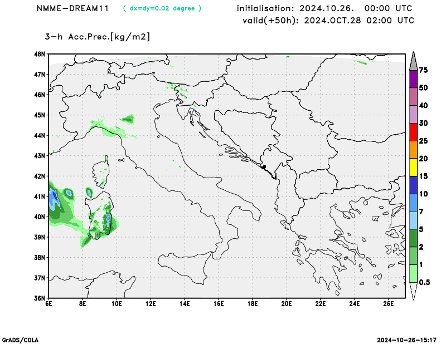Image resolution: width=446 pixels, height=344 pixels.
Task: Click the purple 50–75 colorbar swatch
Action: 413,79
